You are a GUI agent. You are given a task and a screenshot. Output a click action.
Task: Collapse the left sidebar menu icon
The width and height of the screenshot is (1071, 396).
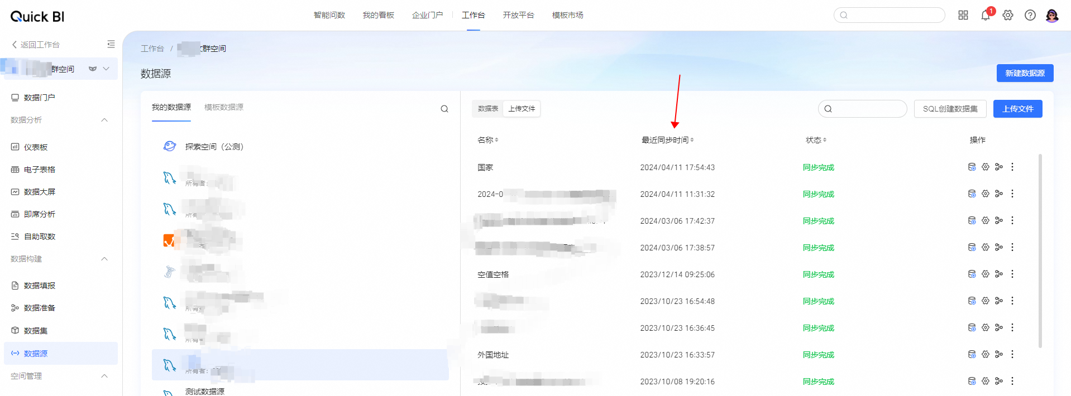[111, 44]
